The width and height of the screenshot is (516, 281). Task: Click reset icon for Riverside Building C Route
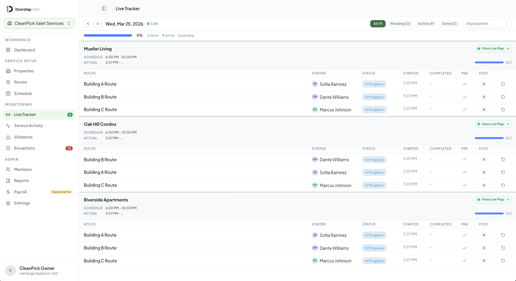[503, 261]
